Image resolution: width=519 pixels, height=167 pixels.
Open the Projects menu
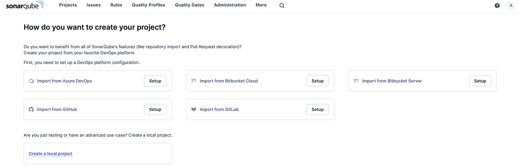coord(68,5)
